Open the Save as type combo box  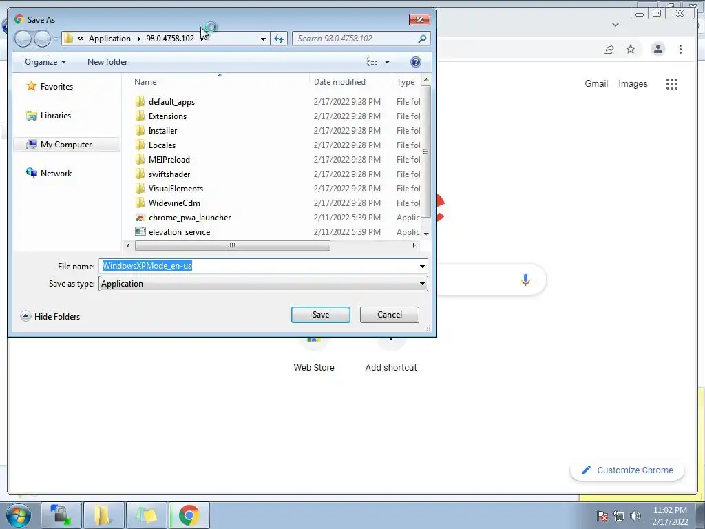pyautogui.click(x=263, y=284)
